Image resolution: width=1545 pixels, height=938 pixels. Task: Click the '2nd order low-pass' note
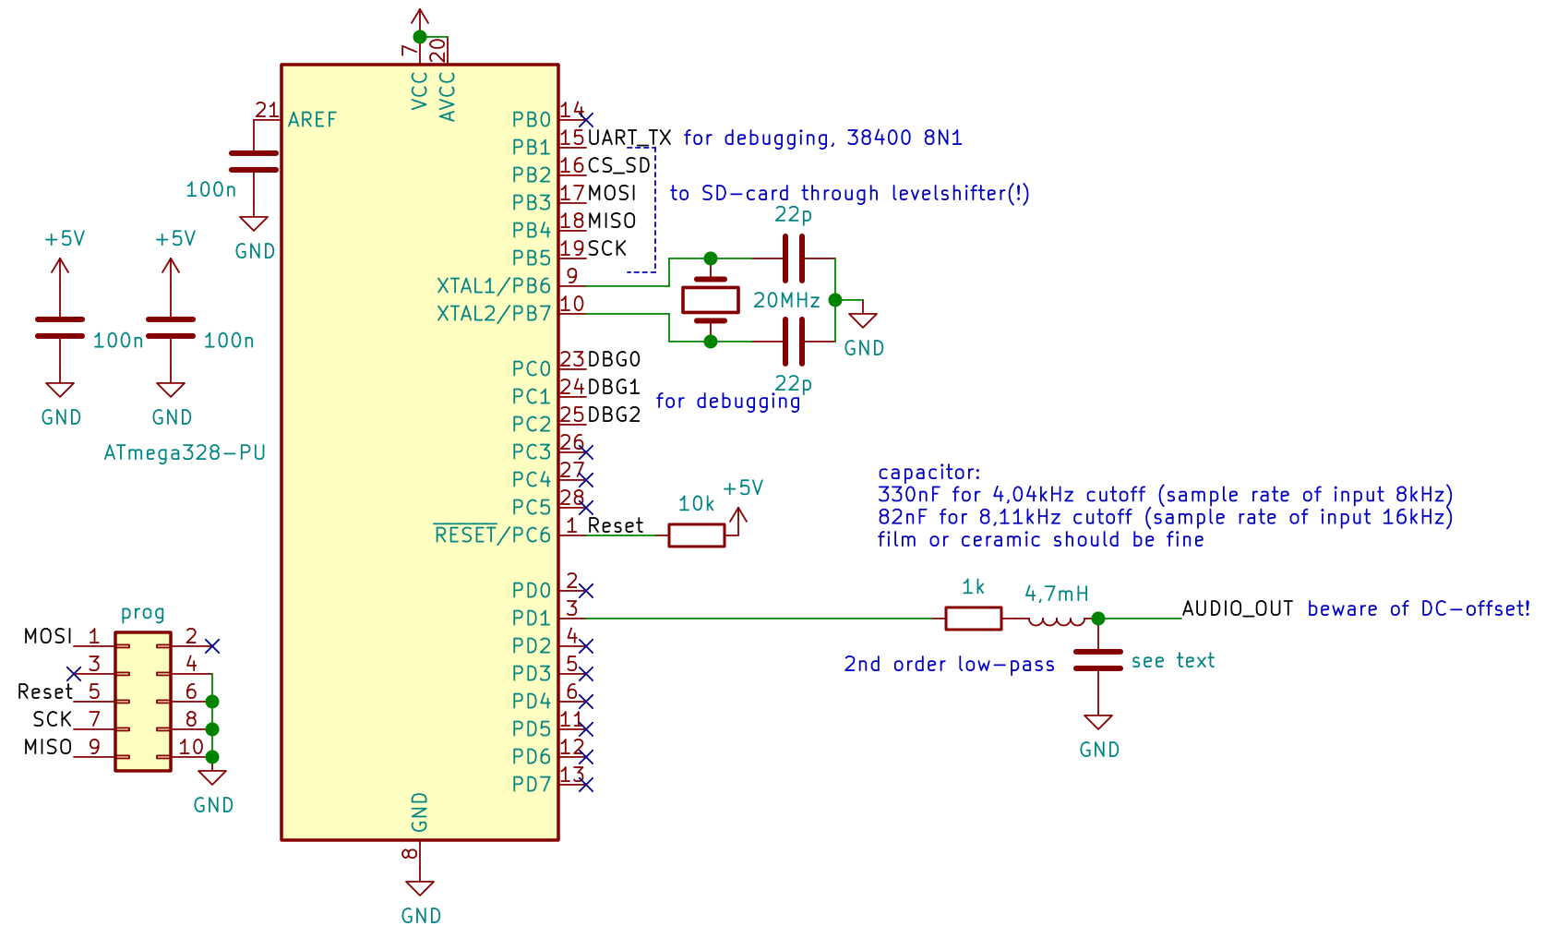(949, 665)
